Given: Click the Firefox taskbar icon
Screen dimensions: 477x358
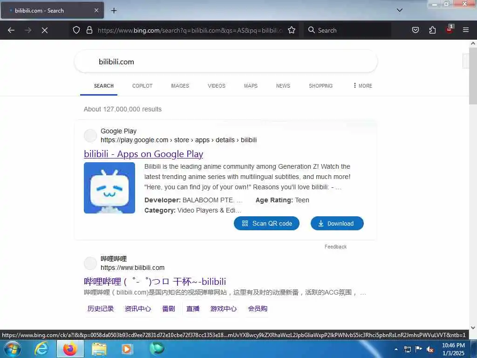Looking at the screenshot, I should click(x=70, y=349).
